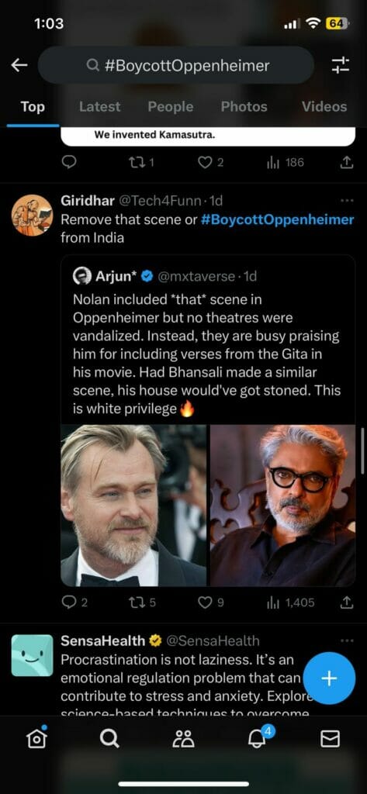
Task: Open more options on Giridhar's tweet
Action: [347, 201]
